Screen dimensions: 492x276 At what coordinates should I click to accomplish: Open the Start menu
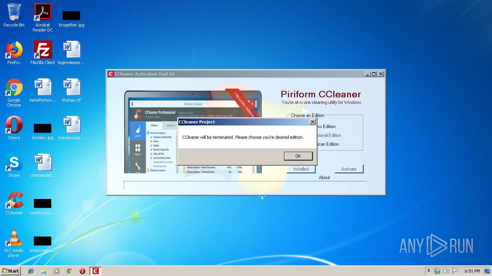point(11,271)
